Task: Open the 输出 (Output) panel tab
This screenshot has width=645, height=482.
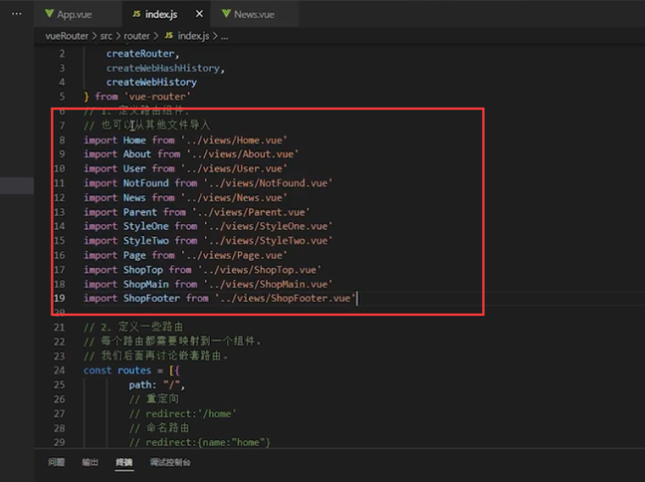Action: click(x=91, y=462)
